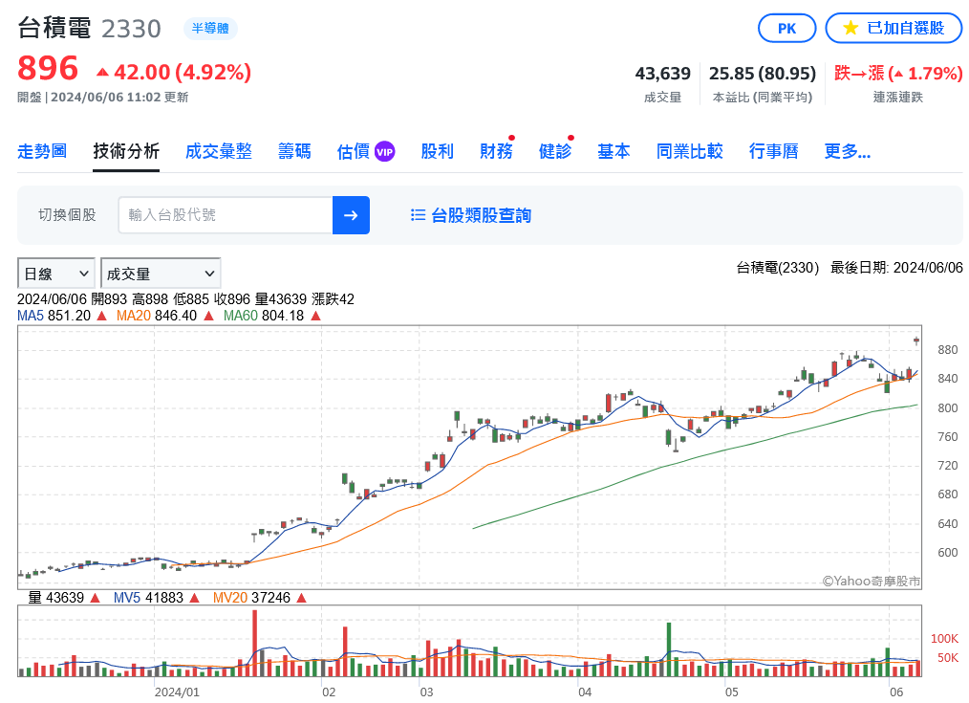Screen dimensions: 969x703
Task: Click the 量 43639 volume label
Action: 64,598
